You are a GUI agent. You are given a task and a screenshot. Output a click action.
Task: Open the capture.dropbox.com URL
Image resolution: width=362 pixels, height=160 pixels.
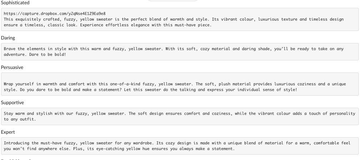(54, 14)
